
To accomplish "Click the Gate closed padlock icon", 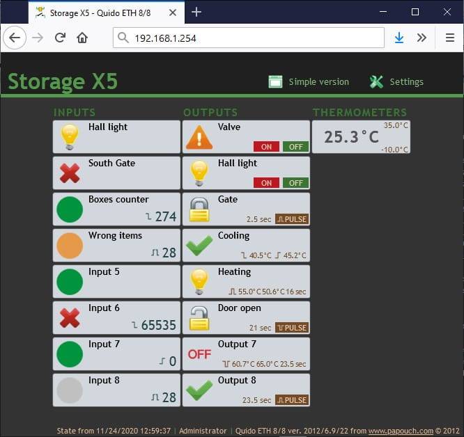I will [x=199, y=209].
